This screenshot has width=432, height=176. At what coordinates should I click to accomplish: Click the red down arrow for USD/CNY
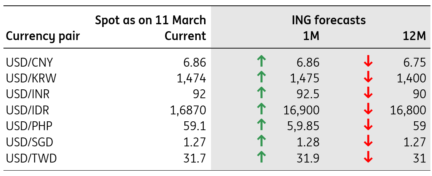[x=368, y=62]
